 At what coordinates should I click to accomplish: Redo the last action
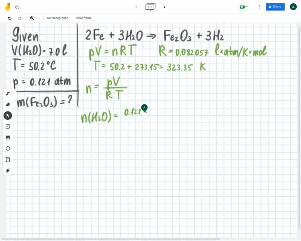tap(20, 18)
